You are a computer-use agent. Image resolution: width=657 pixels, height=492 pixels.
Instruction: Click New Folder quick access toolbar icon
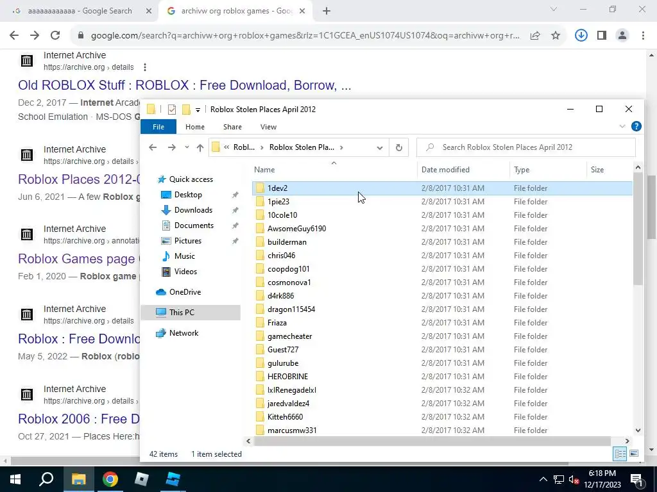tap(186, 110)
